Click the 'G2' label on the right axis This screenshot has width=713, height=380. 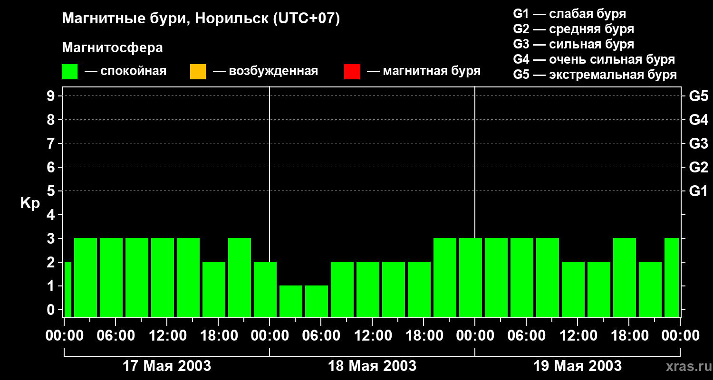698,167
